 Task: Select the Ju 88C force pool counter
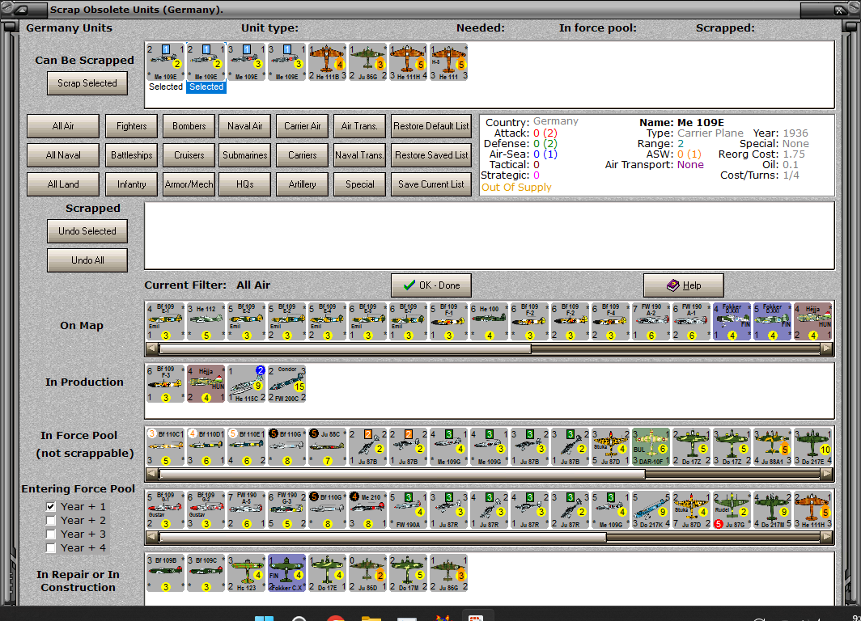tap(327, 447)
